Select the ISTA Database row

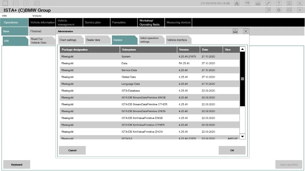pos(149,91)
